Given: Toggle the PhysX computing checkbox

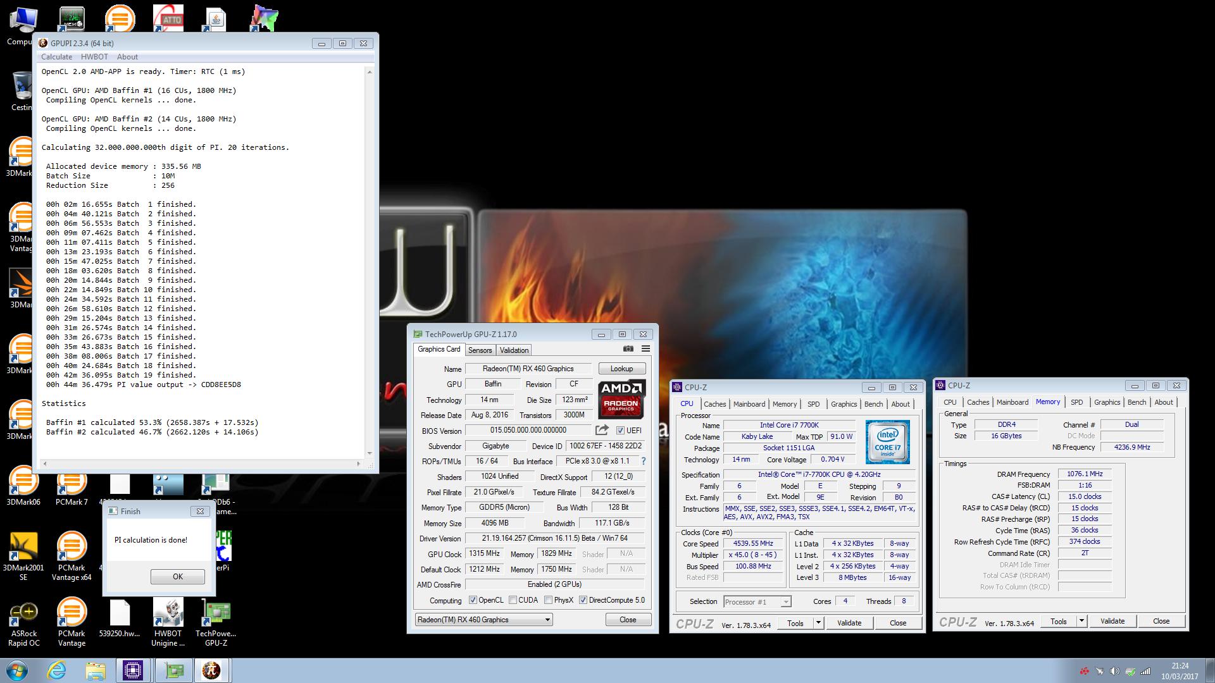Looking at the screenshot, I should (548, 600).
